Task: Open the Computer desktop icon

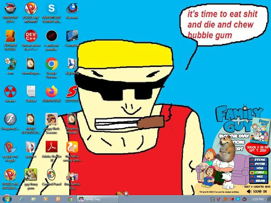Action: 72,38
